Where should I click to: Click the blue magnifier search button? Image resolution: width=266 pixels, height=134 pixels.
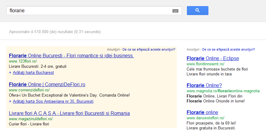click(197, 10)
